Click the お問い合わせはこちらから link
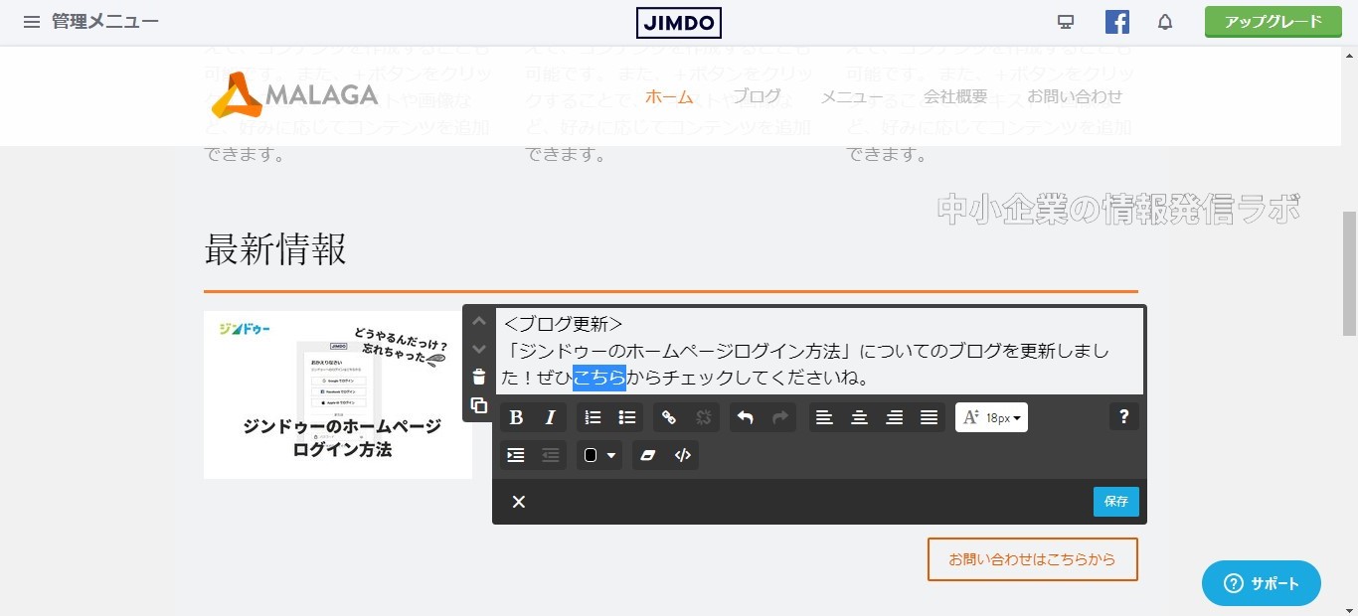The image size is (1358, 616). (x=1032, y=559)
